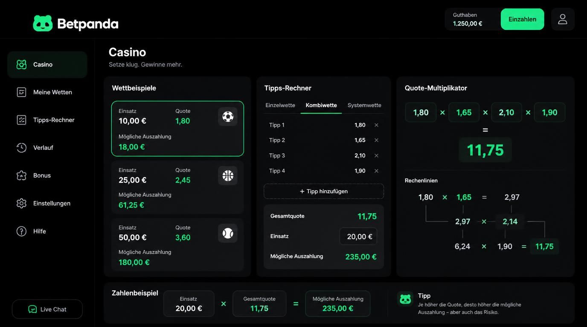Image resolution: width=587 pixels, height=327 pixels.
Task: Select the basketball bet icon
Action: tap(228, 175)
